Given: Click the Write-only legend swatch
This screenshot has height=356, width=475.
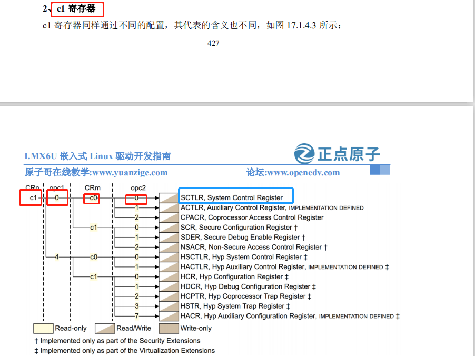Looking at the screenshot, I should tap(169, 329).
